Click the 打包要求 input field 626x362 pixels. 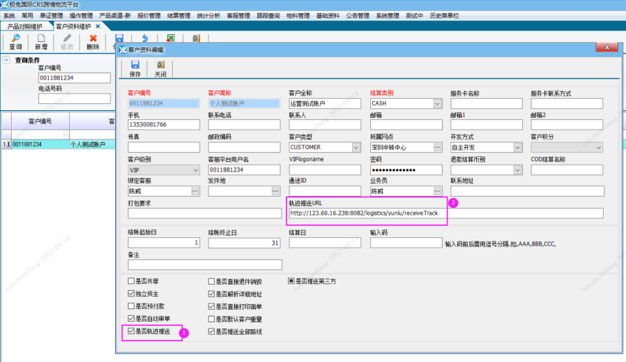coord(205,213)
